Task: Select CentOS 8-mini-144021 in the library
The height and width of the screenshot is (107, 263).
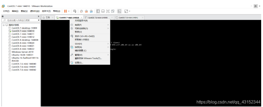Action: (23, 46)
